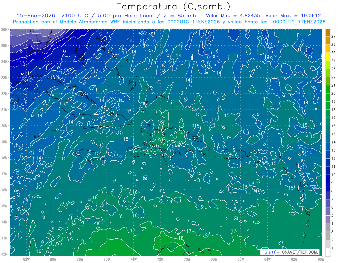Click the "18" contour label on the map
The width and height of the screenshot is (341, 263).
point(181,238)
